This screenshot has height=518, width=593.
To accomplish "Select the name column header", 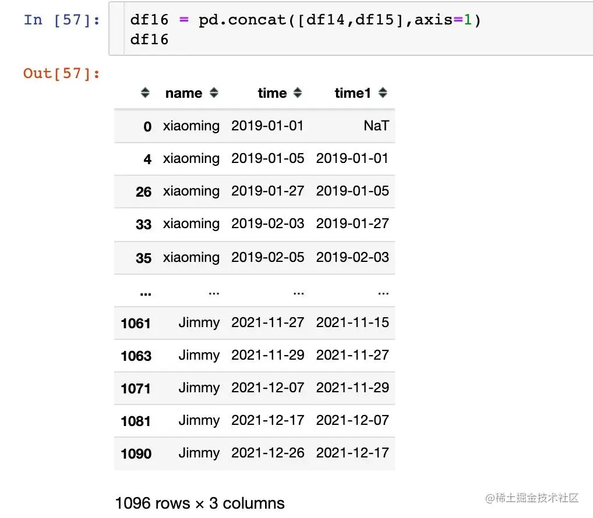I will [184, 93].
